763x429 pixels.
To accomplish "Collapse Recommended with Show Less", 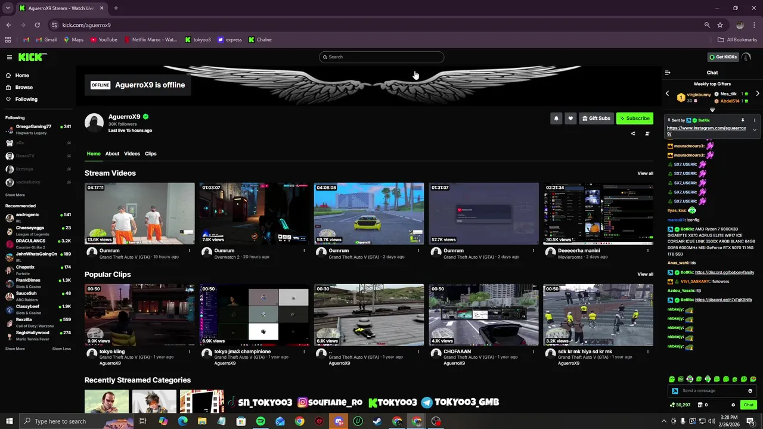I will click(61, 349).
